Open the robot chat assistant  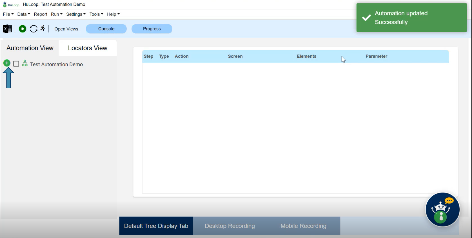(442, 210)
